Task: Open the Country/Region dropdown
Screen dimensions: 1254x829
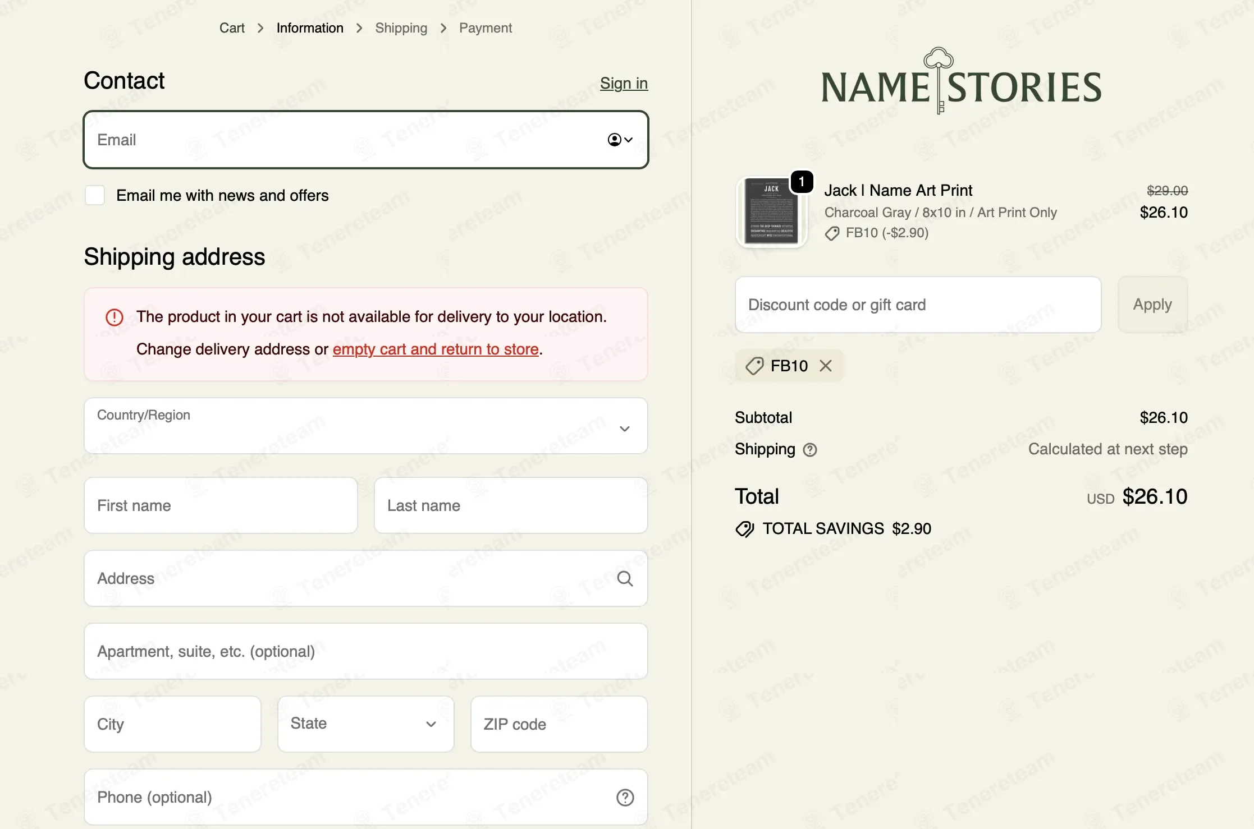Action: pos(366,426)
